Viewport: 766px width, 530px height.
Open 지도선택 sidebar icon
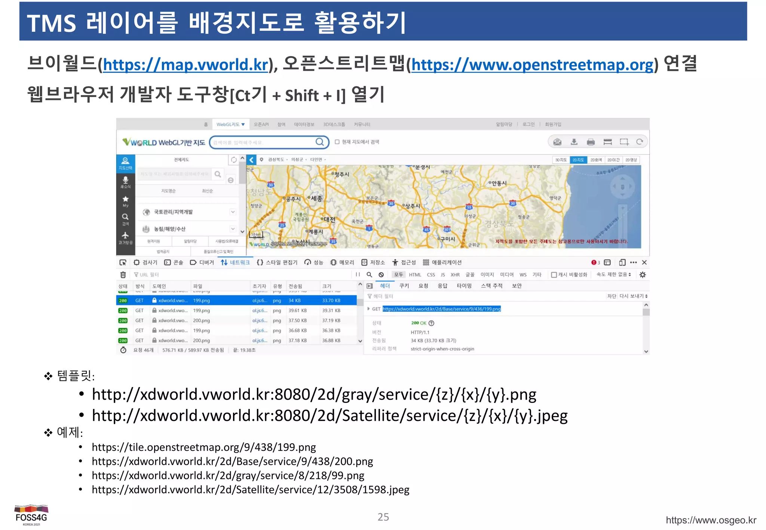(125, 163)
